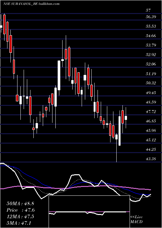Screen dimensions: 162x228
Task: Click the 5MA : 47.1 readout
Action: (x=19, y=223)
